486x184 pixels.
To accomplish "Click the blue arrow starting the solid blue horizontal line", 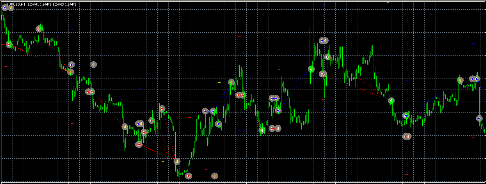I will click(72, 65).
